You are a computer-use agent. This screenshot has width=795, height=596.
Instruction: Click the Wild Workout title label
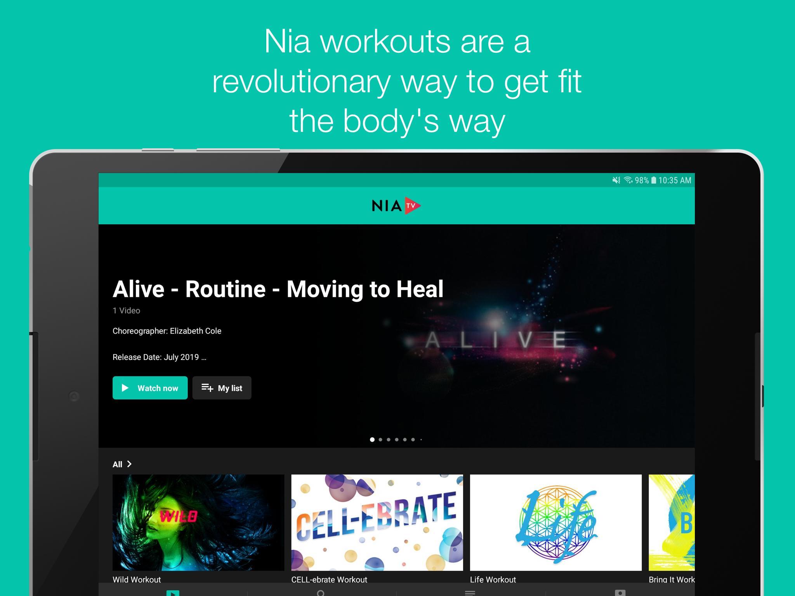[137, 579]
